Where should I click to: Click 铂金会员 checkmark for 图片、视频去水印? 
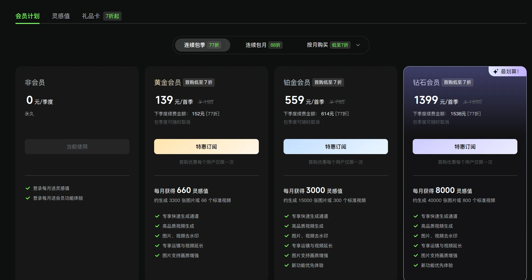click(x=287, y=236)
